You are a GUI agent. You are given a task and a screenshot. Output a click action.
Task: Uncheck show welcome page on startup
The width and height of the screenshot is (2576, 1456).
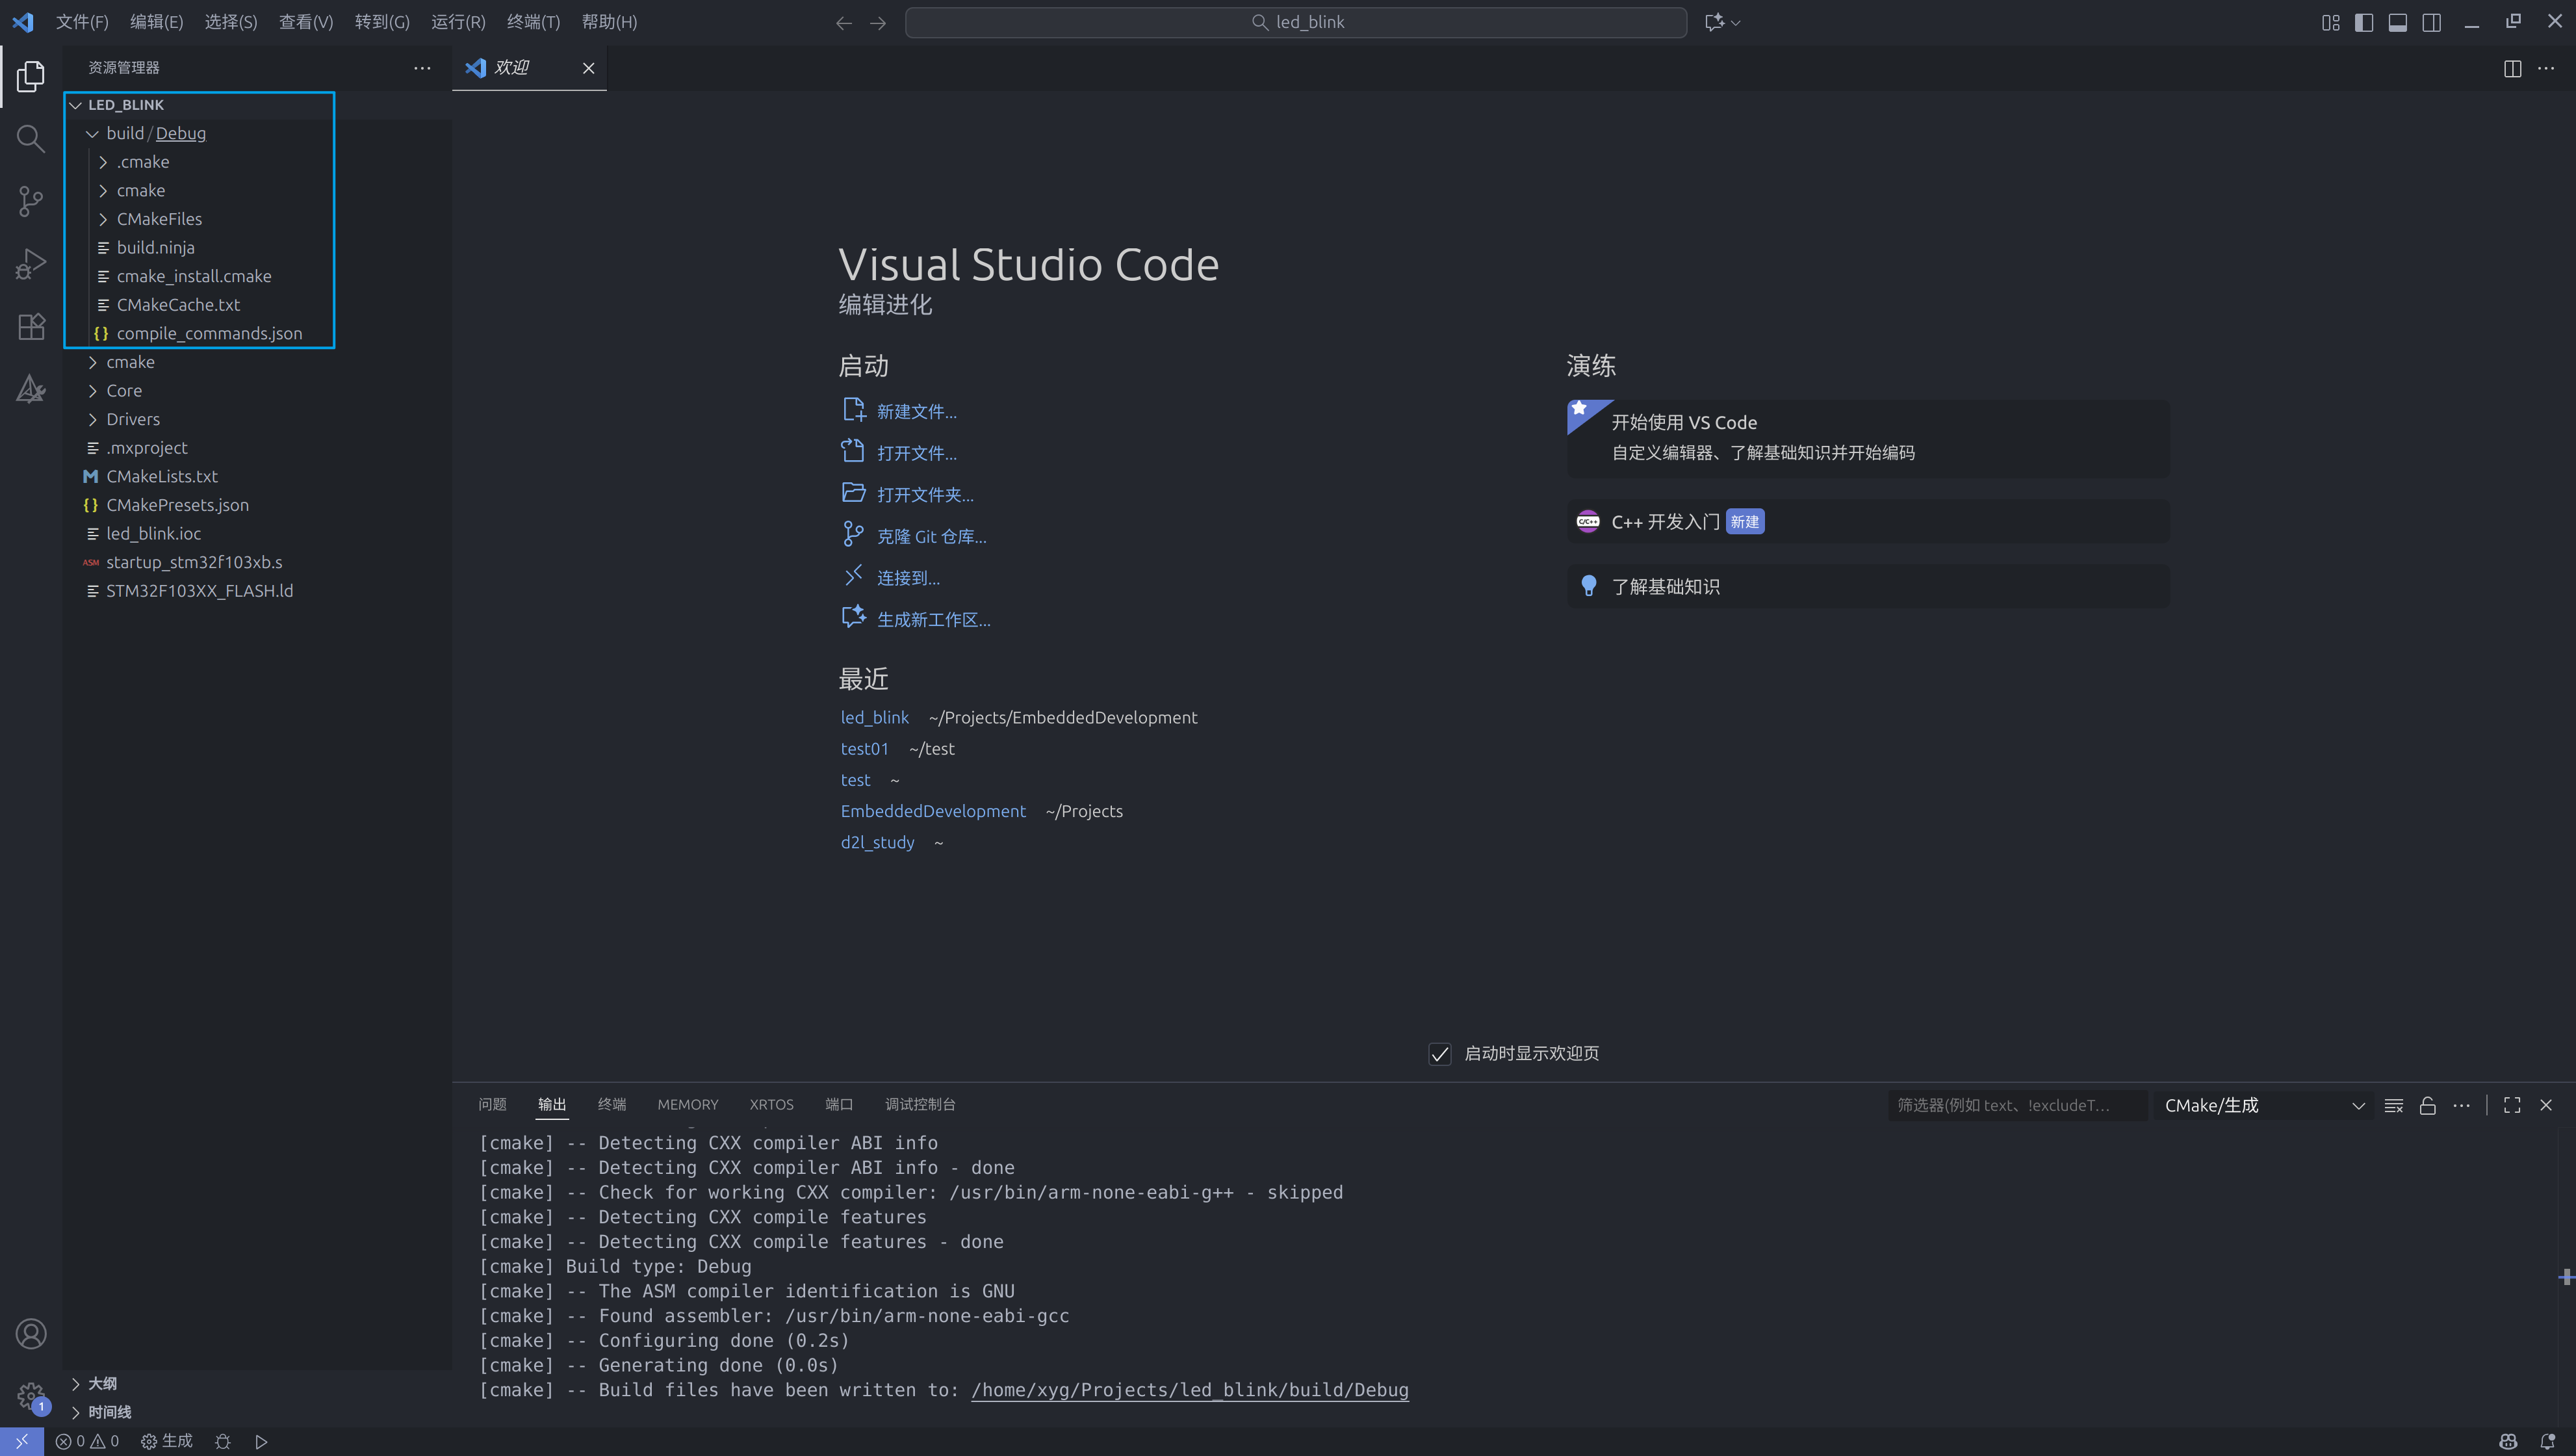click(x=1439, y=1054)
